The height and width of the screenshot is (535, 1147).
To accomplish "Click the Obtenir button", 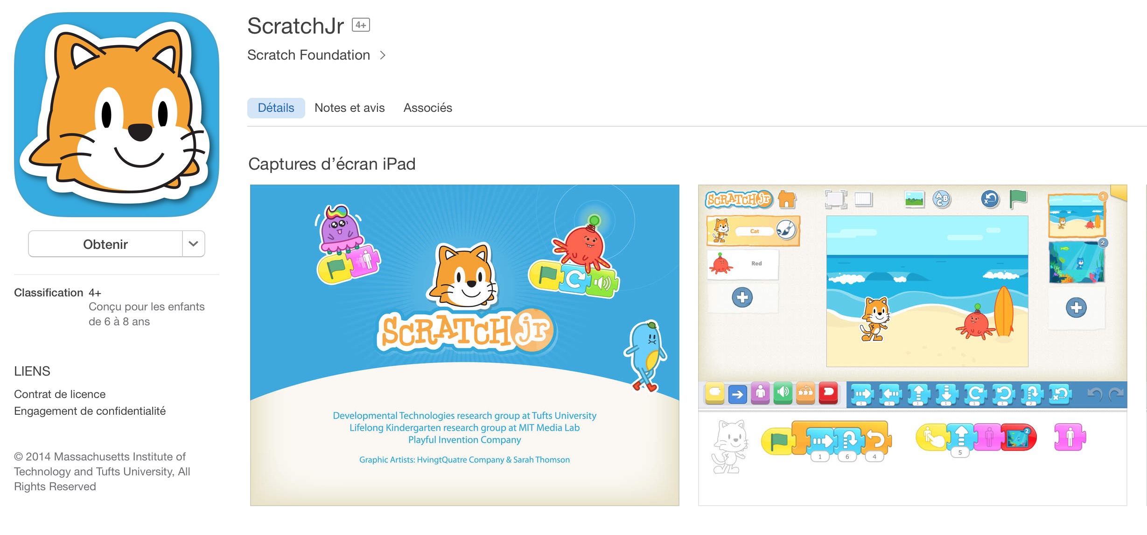I will click(105, 244).
